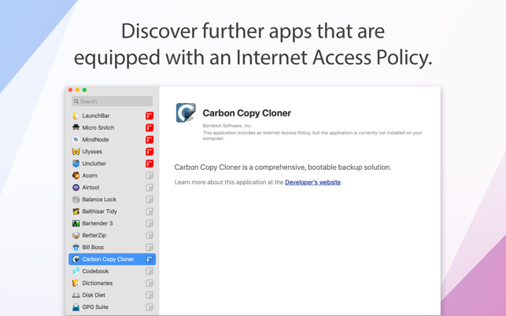Image resolution: width=506 pixels, height=316 pixels.
Task: Click the Balance Lock app icon
Action: [76, 200]
